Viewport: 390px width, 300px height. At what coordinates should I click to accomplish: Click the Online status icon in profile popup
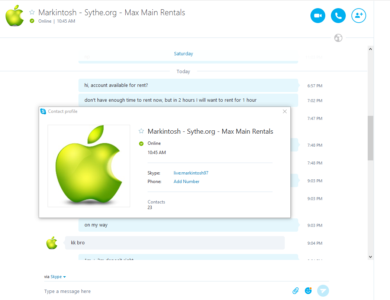pyautogui.click(x=141, y=144)
